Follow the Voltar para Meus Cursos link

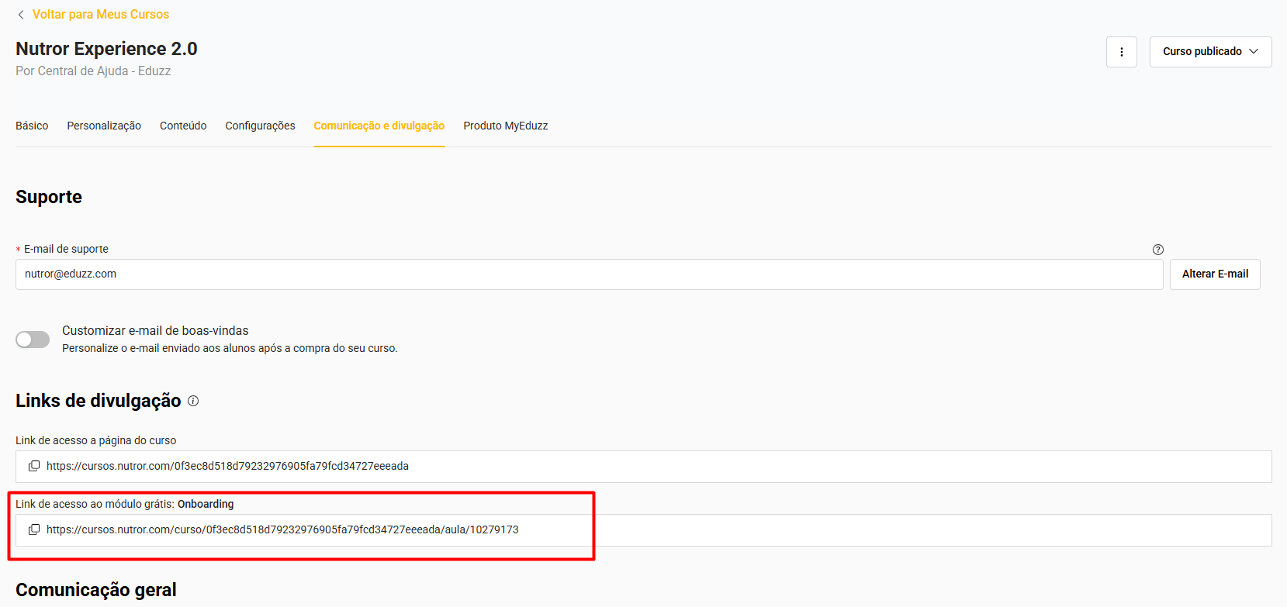coord(100,15)
